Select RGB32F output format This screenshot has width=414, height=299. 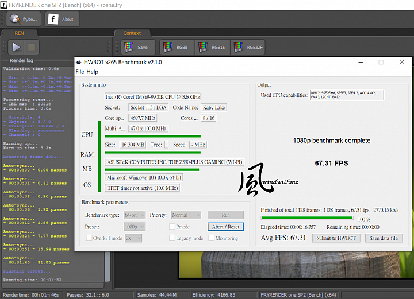(x=248, y=47)
